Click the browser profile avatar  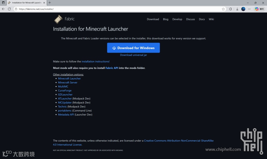(243, 9)
